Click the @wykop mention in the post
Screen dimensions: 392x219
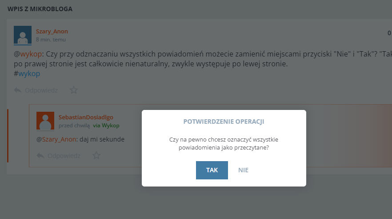point(30,54)
